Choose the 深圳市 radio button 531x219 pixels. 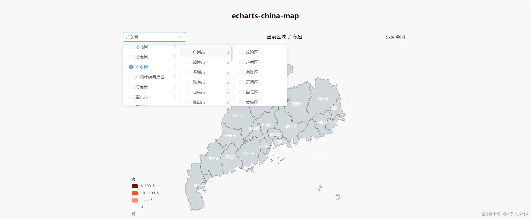(x=188, y=72)
